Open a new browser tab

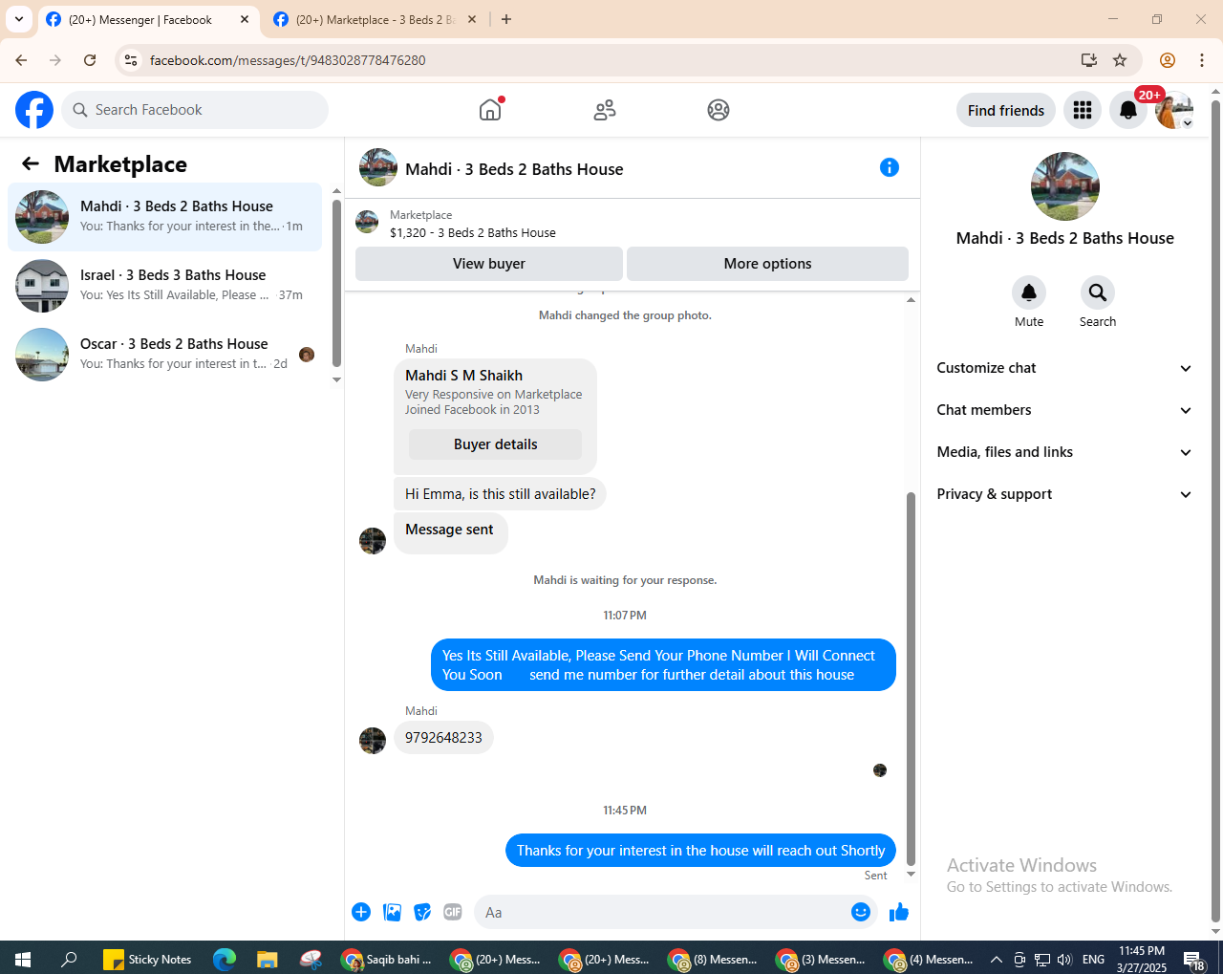(x=506, y=19)
